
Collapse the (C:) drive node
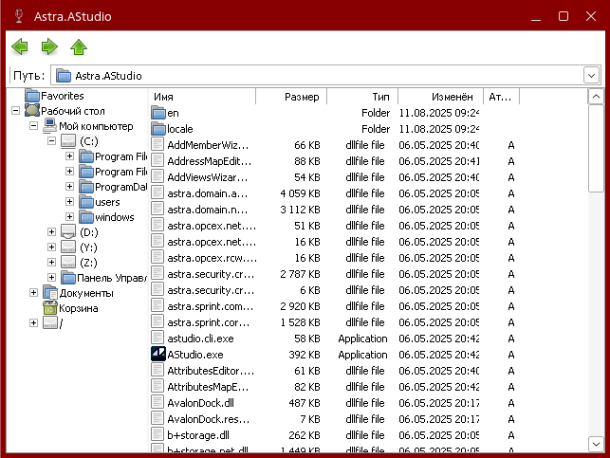[x=51, y=141]
